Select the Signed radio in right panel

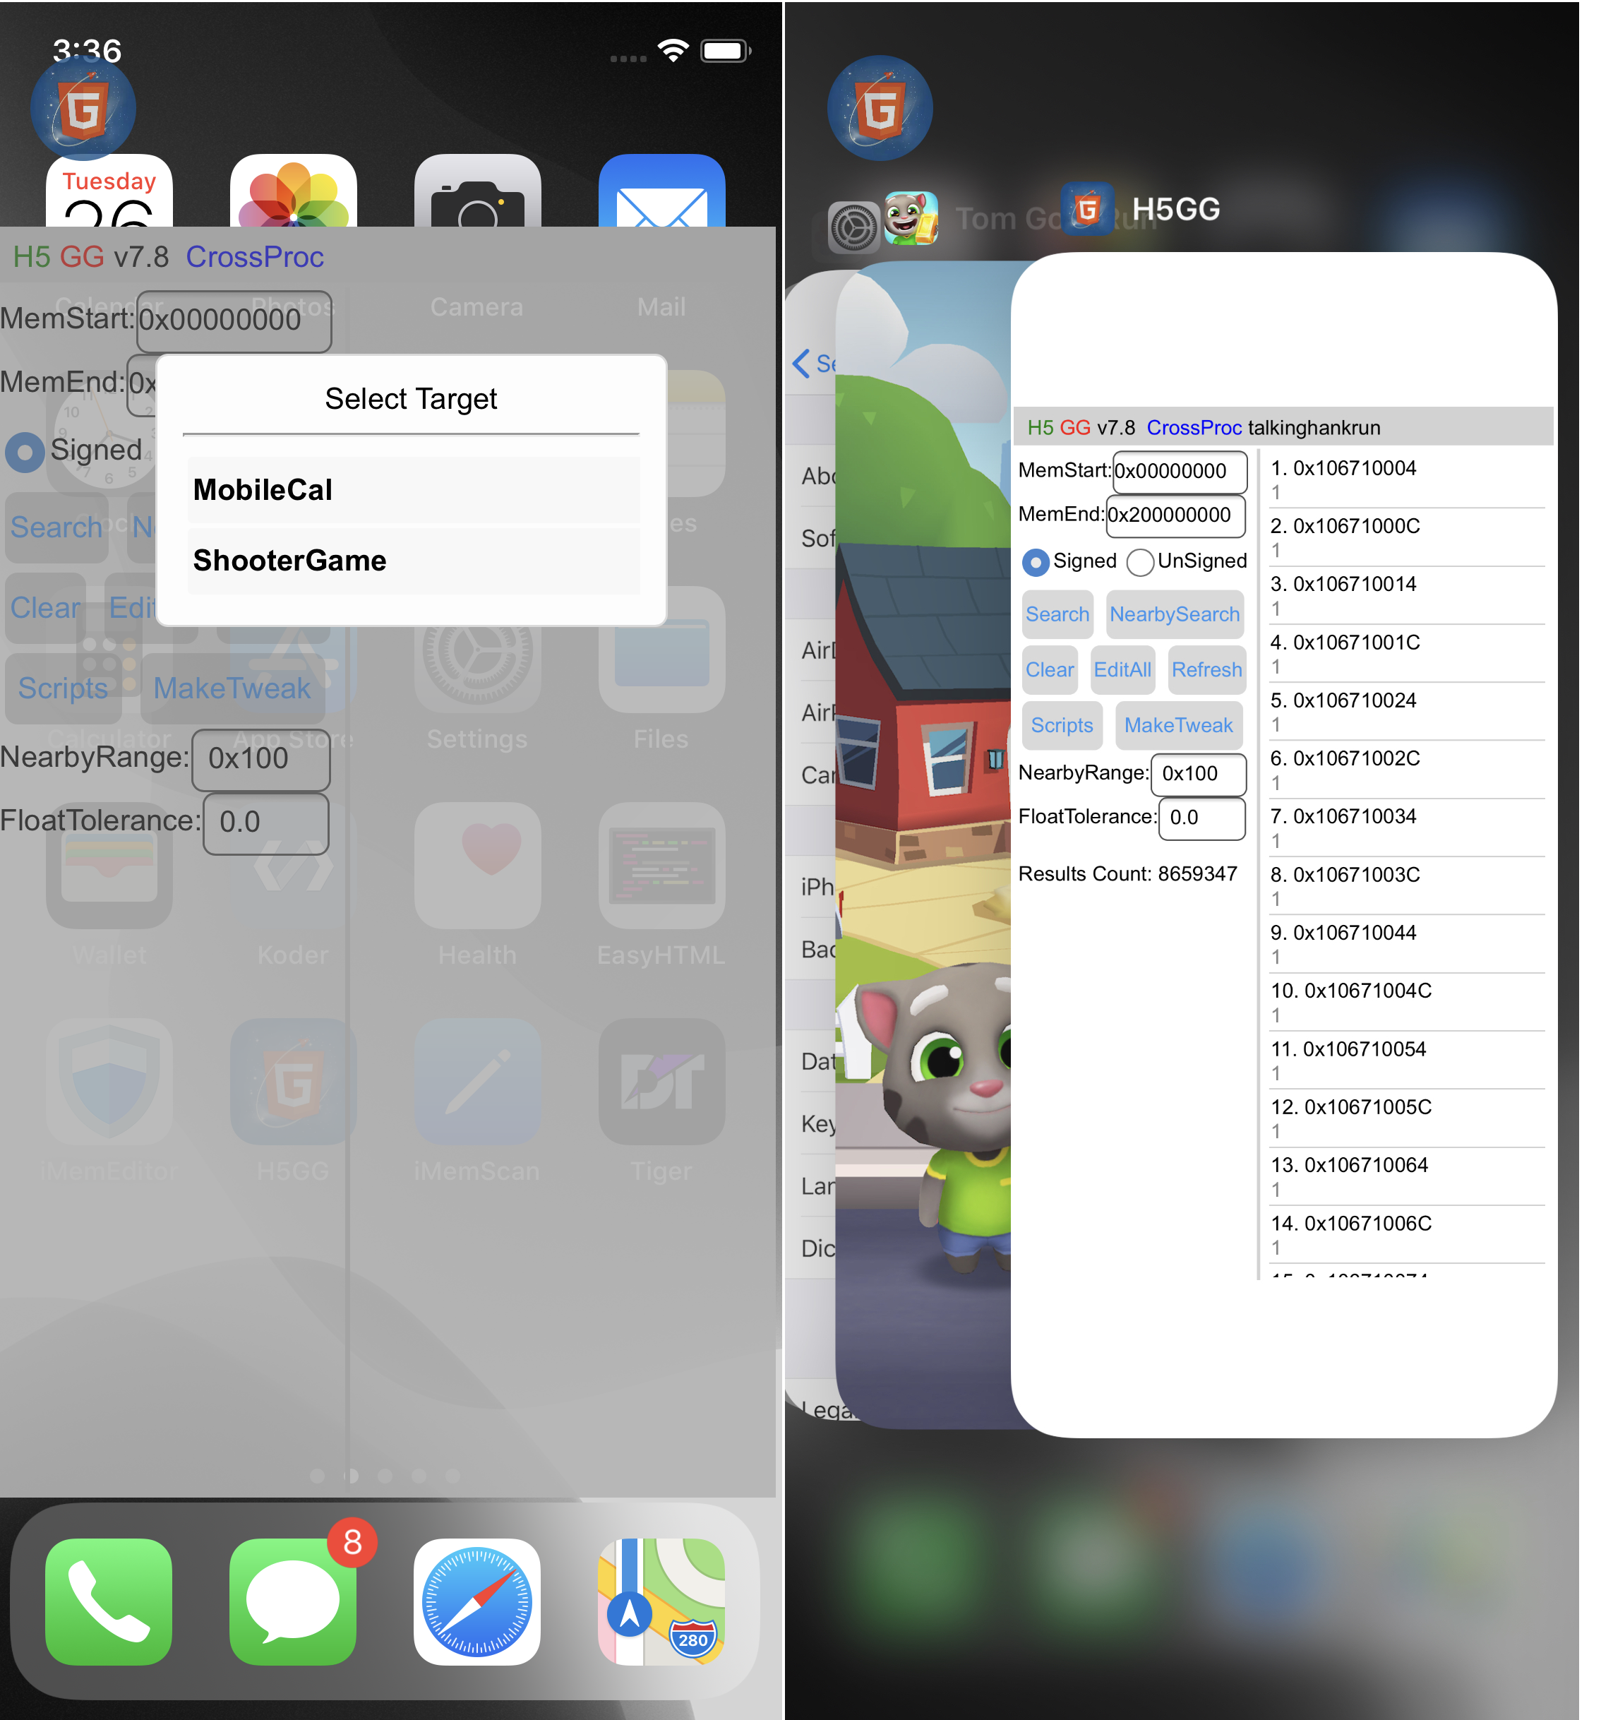pyautogui.click(x=1036, y=562)
